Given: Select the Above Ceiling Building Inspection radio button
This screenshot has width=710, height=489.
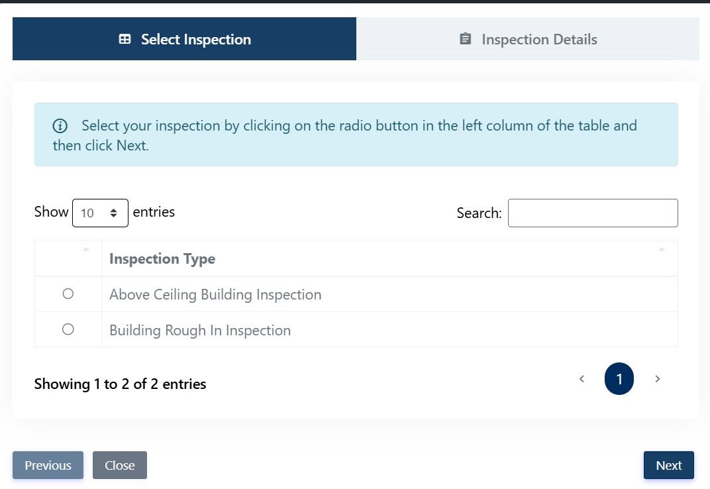Looking at the screenshot, I should tap(68, 294).
